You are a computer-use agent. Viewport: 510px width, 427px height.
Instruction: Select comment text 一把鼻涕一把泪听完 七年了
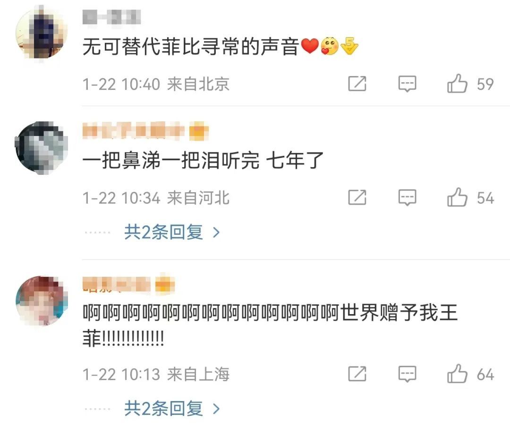203,160
